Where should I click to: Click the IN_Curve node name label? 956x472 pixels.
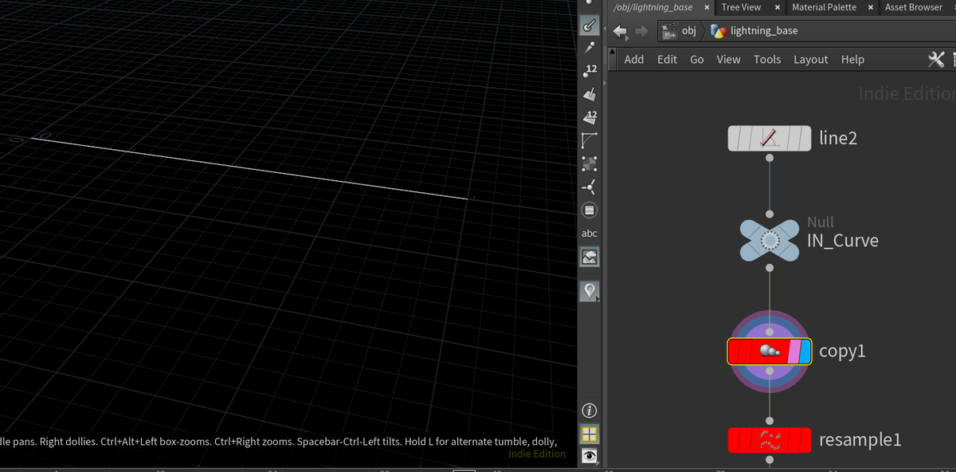click(x=843, y=241)
